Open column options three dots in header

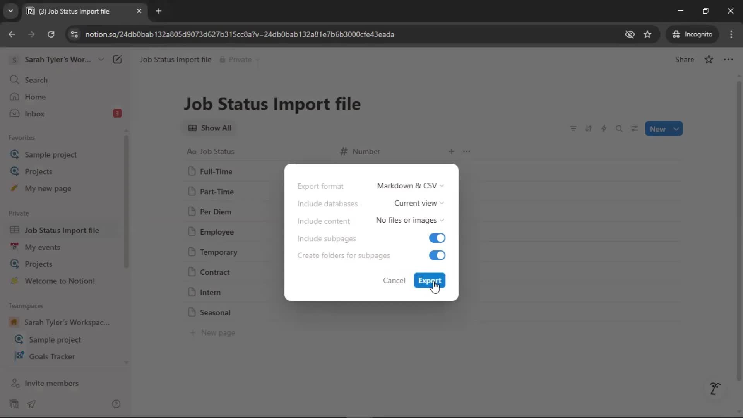click(466, 151)
